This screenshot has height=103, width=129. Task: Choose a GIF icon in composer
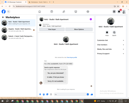[51, 95]
